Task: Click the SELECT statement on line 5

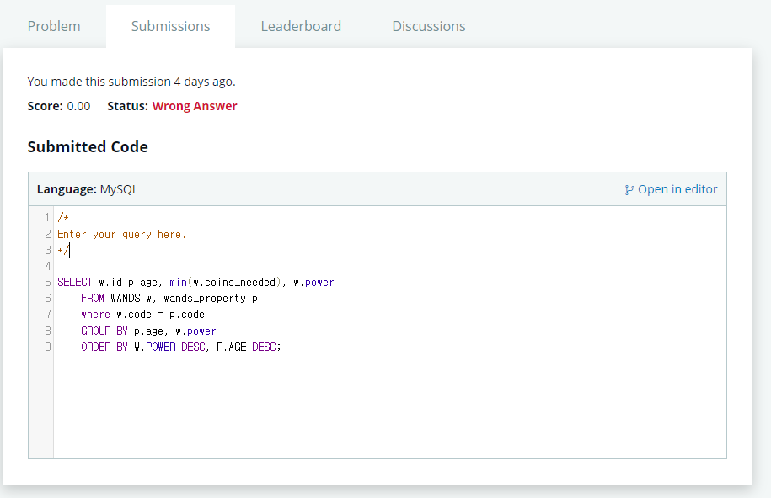Action: point(195,283)
